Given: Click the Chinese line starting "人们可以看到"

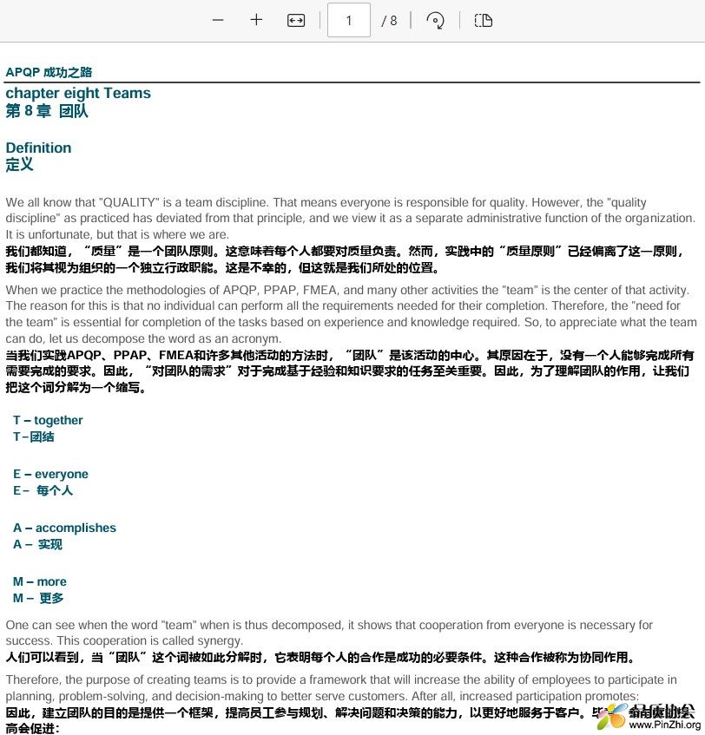Looking at the screenshot, I should pyautogui.click(x=320, y=657).
